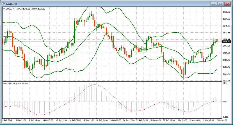
Task: Click the 9 Feb 13:00 time label
Action: click(x=48, y=121)
